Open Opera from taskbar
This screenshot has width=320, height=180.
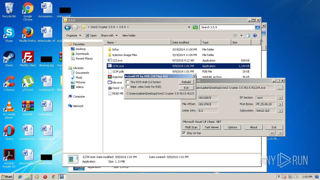pyautogui.click(x=45, y=177)
